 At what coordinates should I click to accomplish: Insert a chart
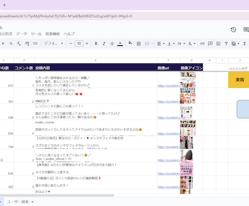coord(218,43)
